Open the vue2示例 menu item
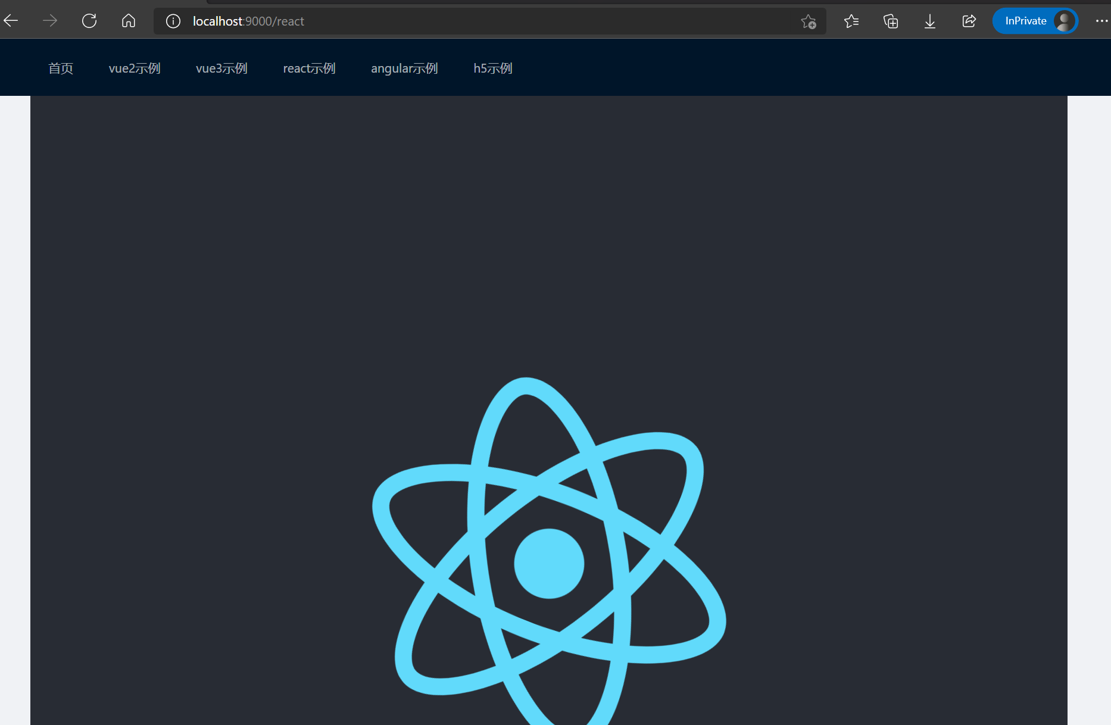Viewport: 1111px width, 725px height. (135, 68)
